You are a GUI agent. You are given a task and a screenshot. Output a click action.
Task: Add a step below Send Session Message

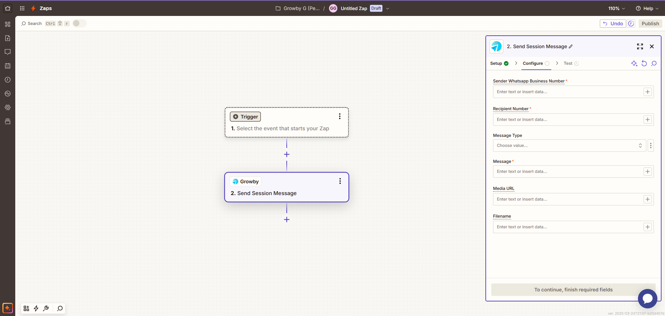pos(287,220)
